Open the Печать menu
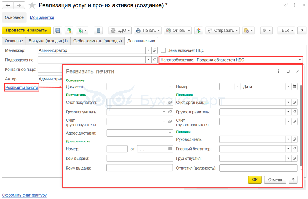308x199 pixels. [148, 30]
